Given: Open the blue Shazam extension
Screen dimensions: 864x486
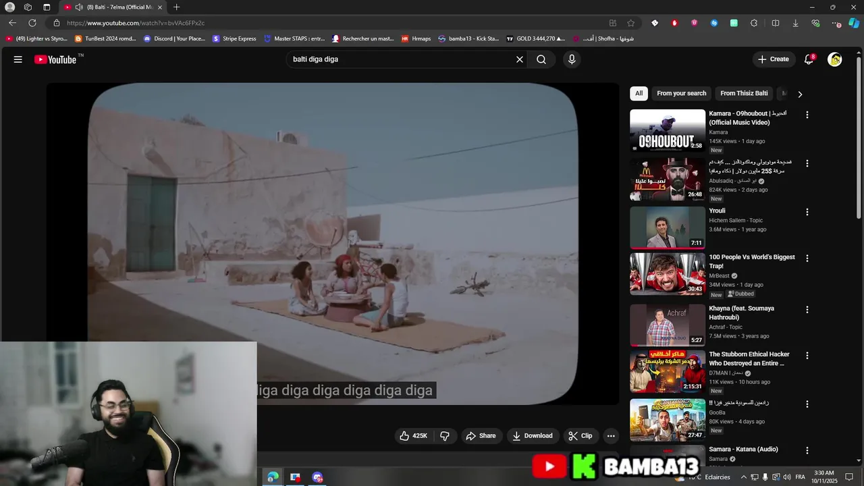Looking at the screenshot, I should 714,23.
